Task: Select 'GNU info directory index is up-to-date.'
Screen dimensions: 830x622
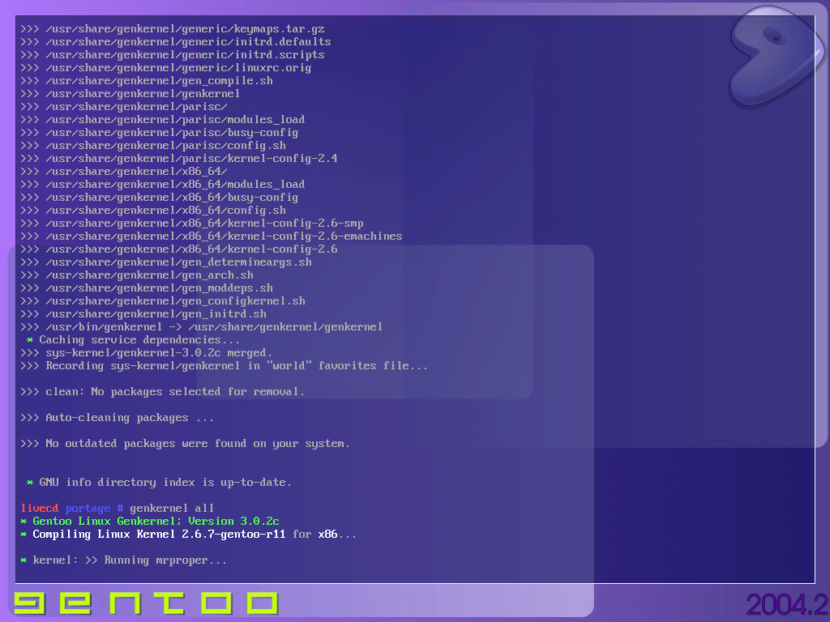Action: [159, 483]
